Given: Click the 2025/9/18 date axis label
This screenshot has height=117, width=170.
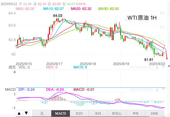Looking at the screenshot, I should tap(88, 64).
